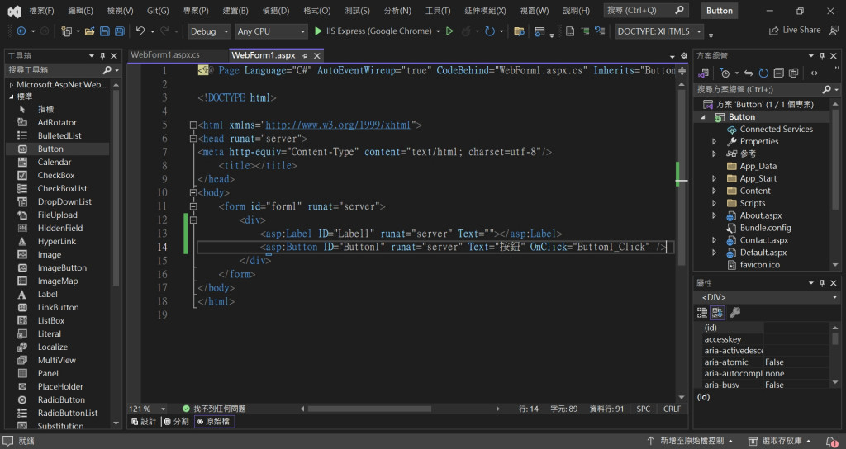Click the Live Share button
The image size is (846, 449).
point(795,31)
